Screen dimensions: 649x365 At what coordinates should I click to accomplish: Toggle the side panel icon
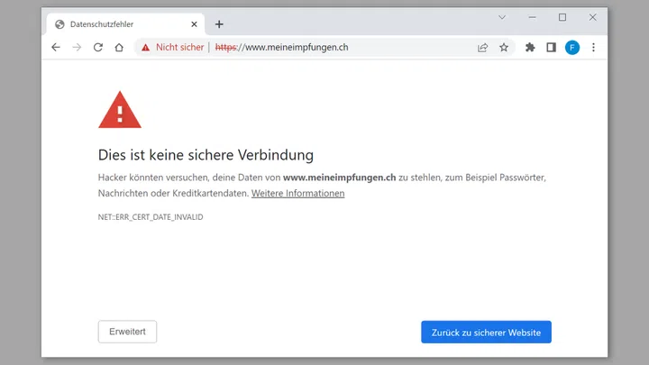pyautogui.click(x=552, y=47)
